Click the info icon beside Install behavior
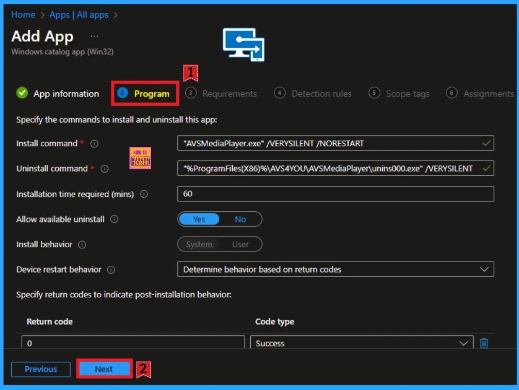The width and height of the screenshot is (519, 390). click(82, 245)
